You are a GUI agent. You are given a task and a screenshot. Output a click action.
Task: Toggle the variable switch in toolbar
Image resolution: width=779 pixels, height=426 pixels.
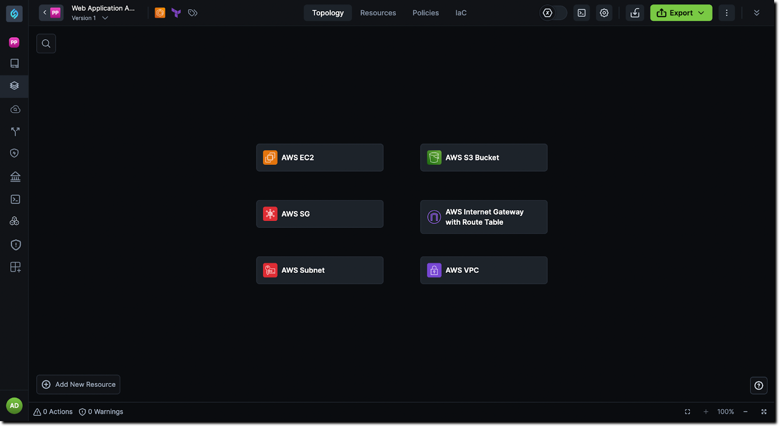click(x=554, y=13)
